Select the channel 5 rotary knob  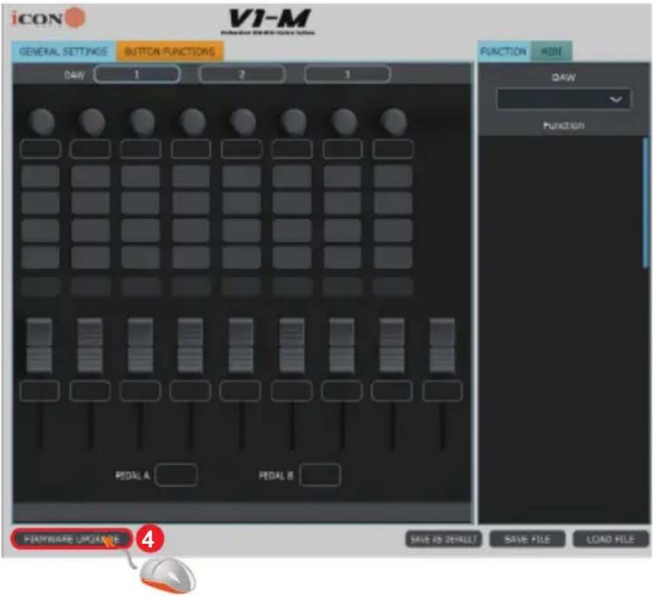point(243,122)
